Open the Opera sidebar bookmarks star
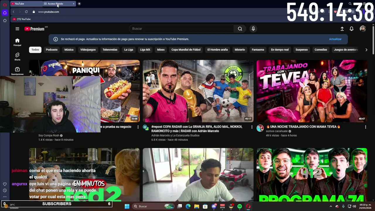375x211 pixels. [5, 21]
